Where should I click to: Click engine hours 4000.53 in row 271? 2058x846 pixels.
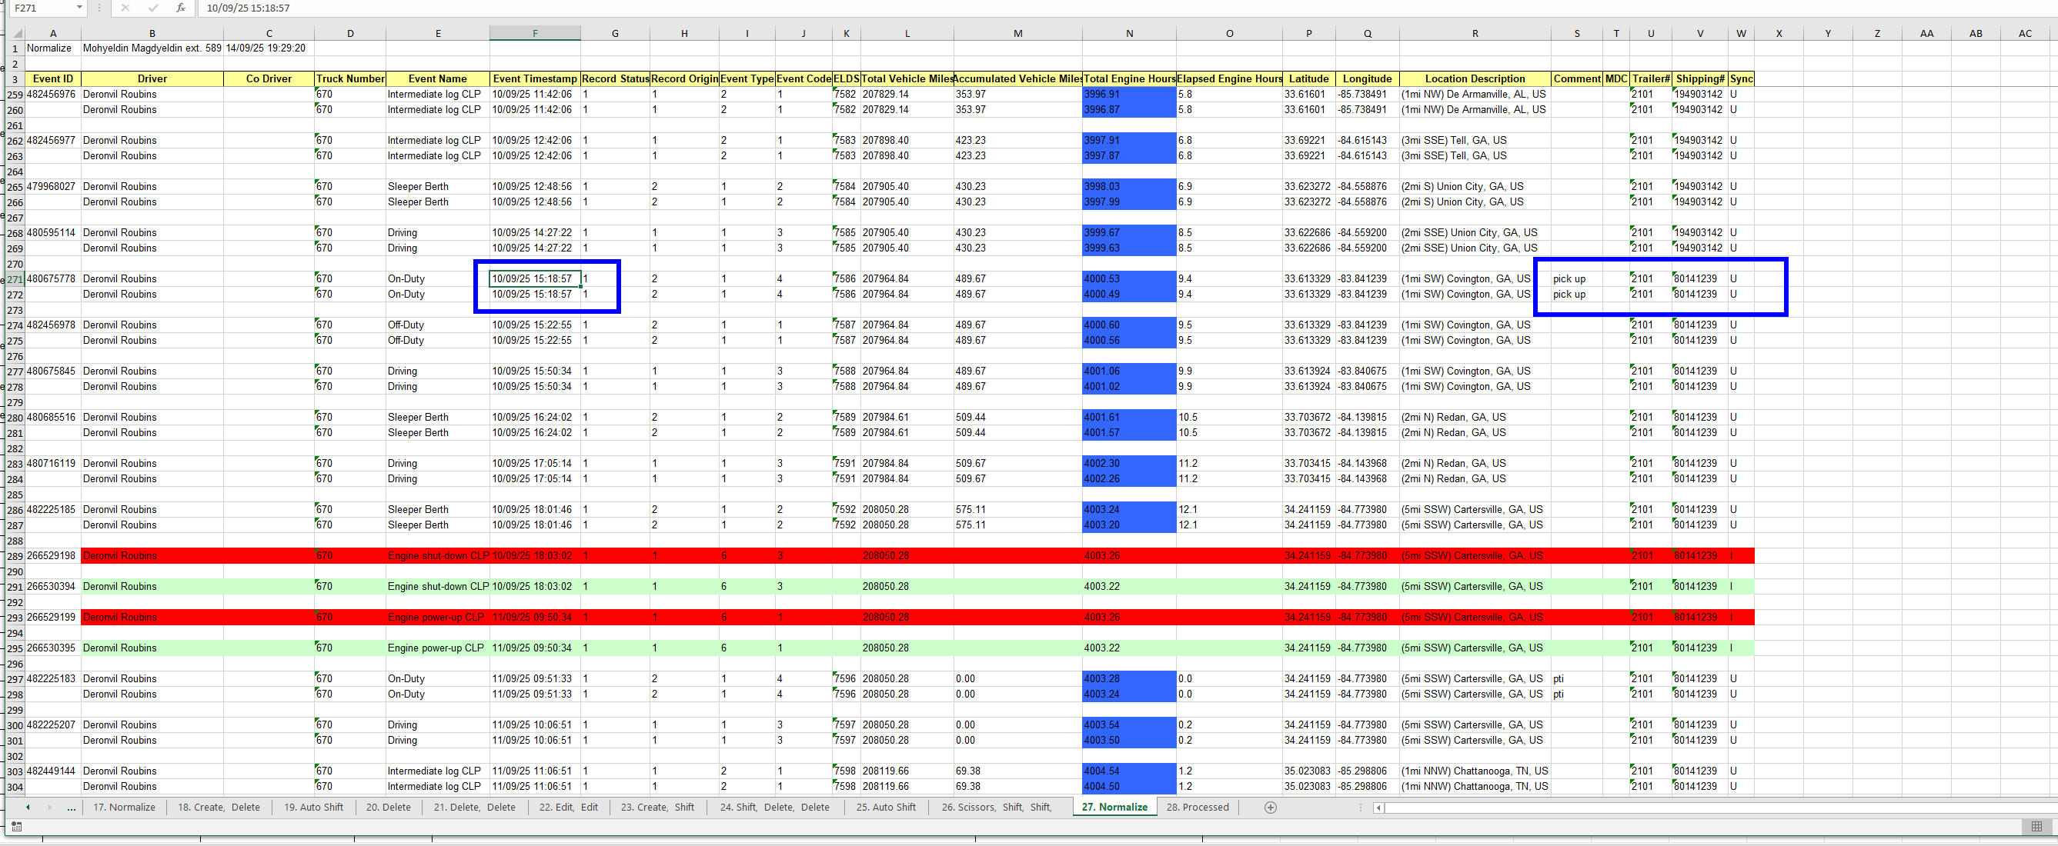click(x=1129, y=279)
